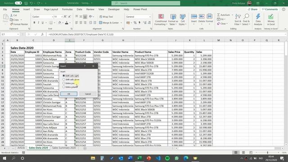This screenshot has width=288, height=162.
Task: Toggle Underline formatting in ribbon
Action: [x=43, y=22]
